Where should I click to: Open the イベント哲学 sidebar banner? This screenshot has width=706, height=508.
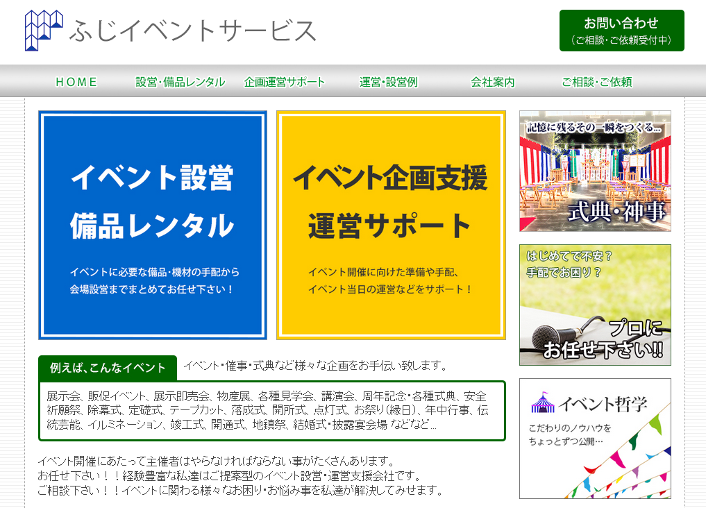coord(594,438)
